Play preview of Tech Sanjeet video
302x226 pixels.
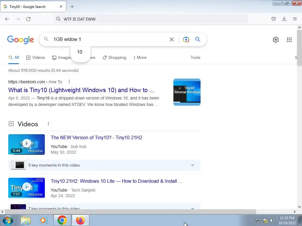coord(27,188)
